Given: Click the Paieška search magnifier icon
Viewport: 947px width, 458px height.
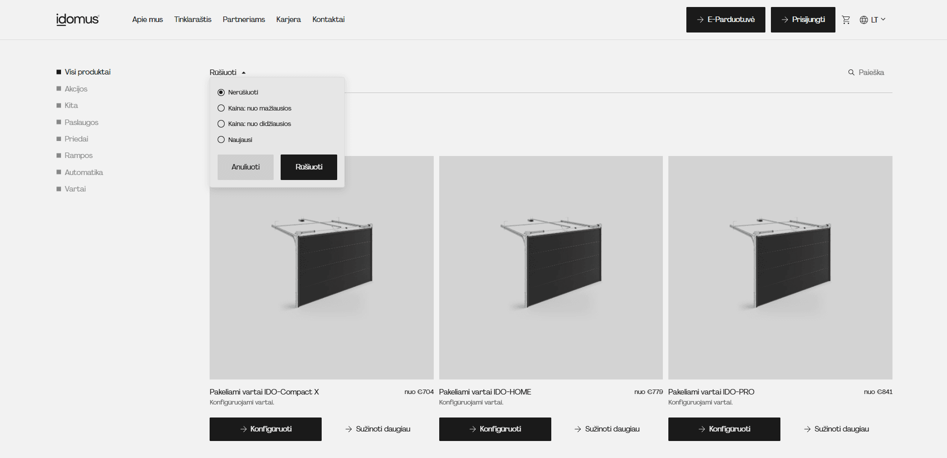Looking at the screenshot, I should point(851,72).
